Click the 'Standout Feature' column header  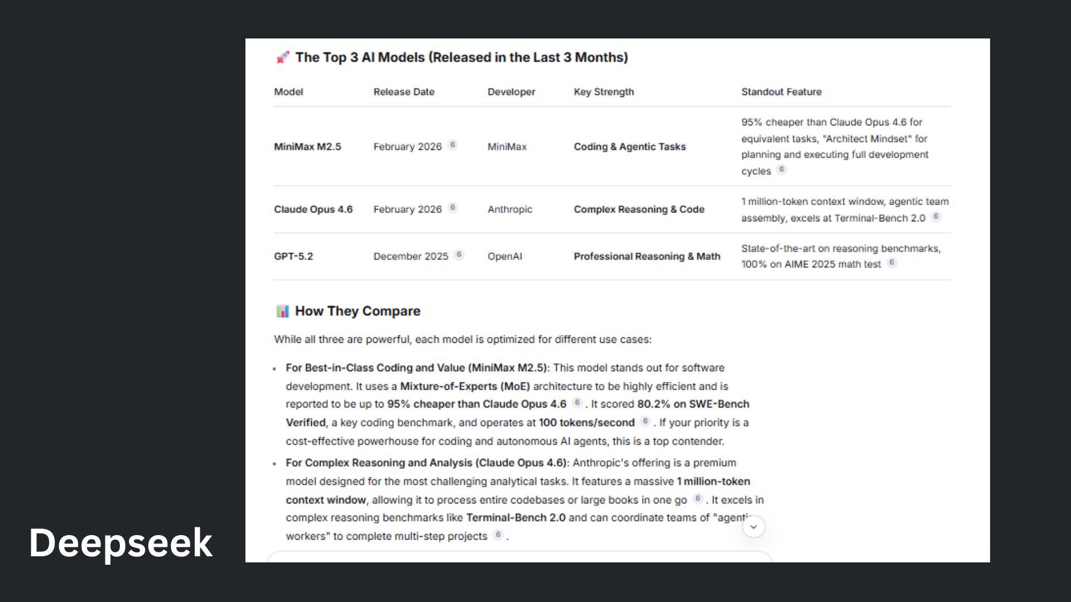point(781,92)
